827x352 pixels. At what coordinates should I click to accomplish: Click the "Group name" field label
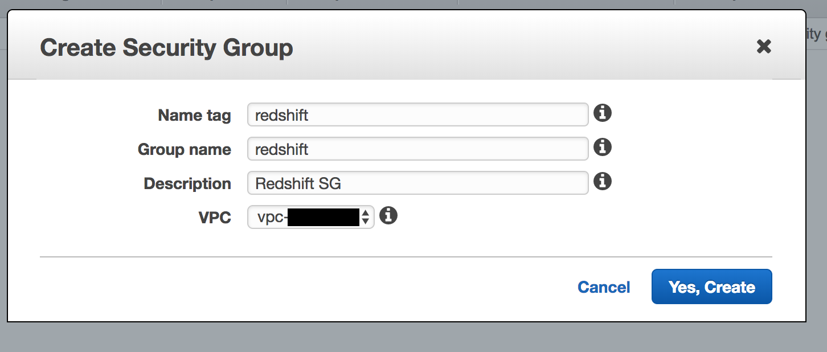tap(184, 150)
